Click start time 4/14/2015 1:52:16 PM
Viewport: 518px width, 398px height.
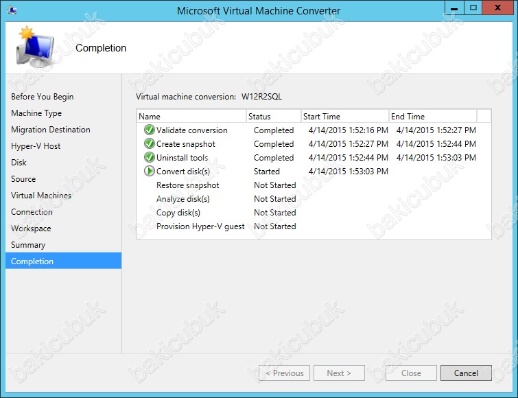[349, 130]
